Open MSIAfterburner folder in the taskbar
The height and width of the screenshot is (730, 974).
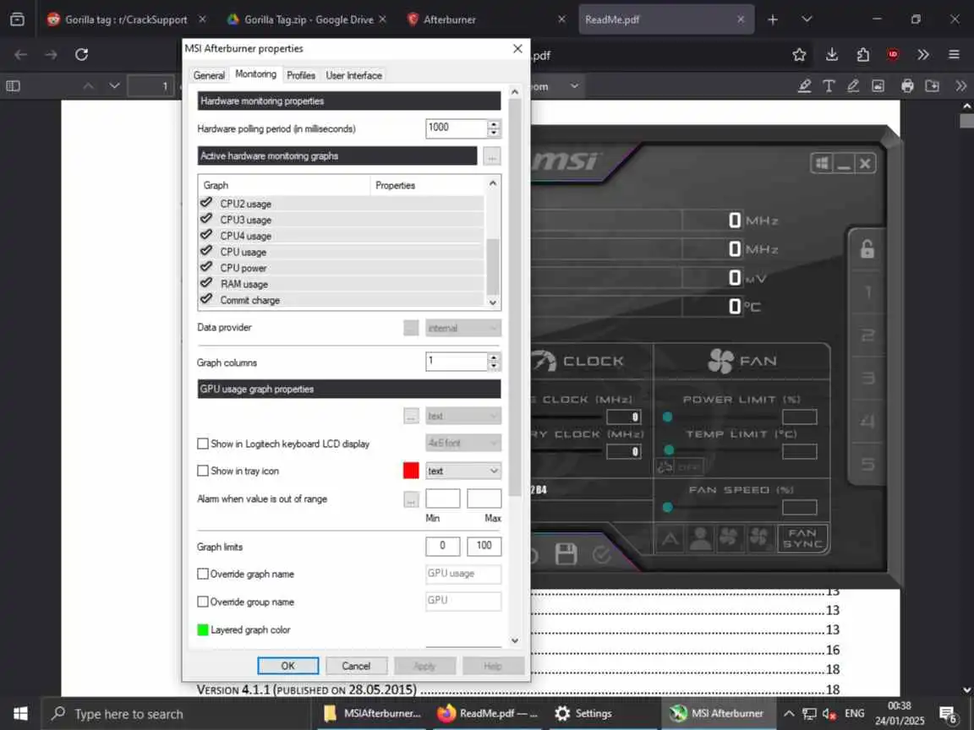(371, 714)
